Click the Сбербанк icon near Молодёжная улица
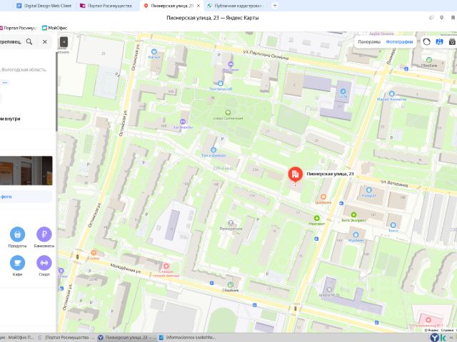The image size is (457, 342). click(x=230, y=285)
